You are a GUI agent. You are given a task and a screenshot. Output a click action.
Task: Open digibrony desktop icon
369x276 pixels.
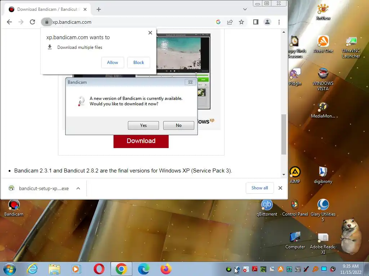[x=323, y=175]
